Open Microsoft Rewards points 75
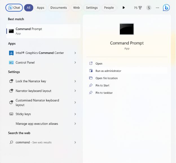The height and width of the screenshot is (163, 176). pyautogui.click(x=138, y=8)
